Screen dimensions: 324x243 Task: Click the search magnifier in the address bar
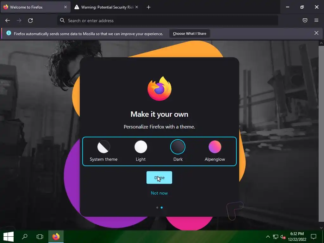pos(62,20)
